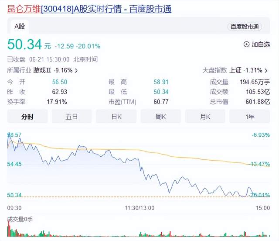The height and width of the screenshot is (241, 279).
Task: Click the 游戏II industry name
Action: click(x=43, y=70)
